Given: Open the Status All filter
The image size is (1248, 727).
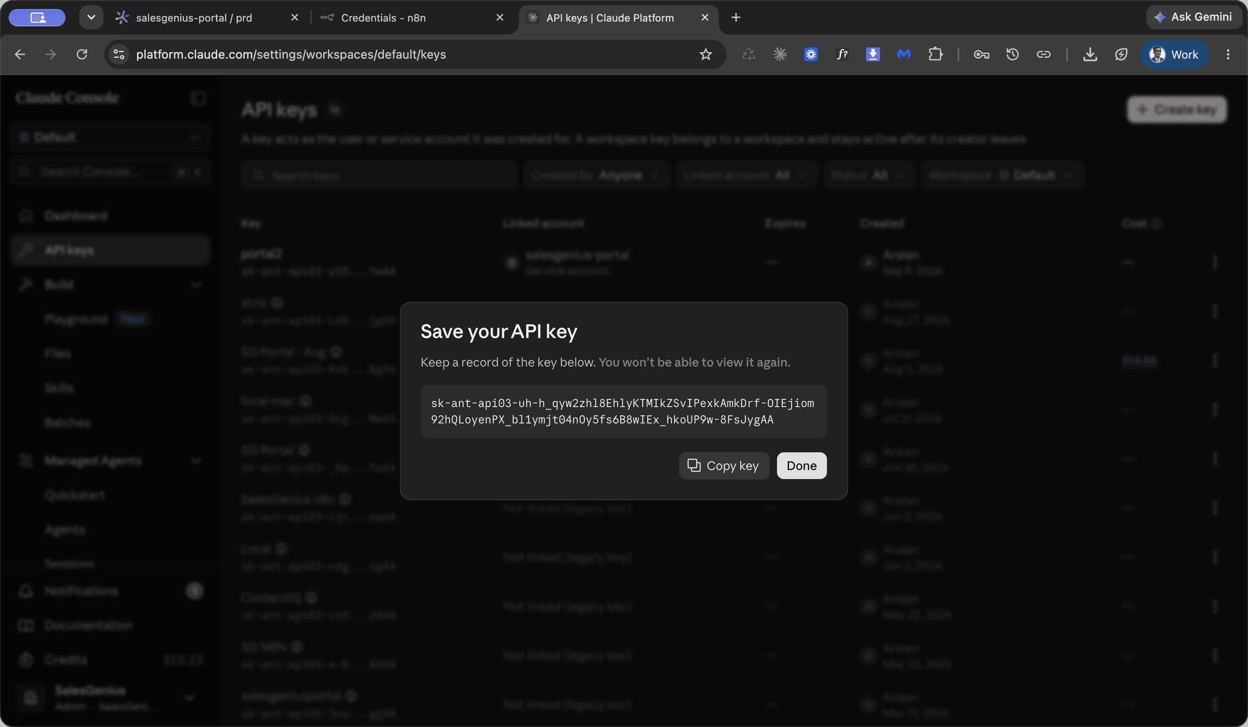Looking at the screenshot, I should 869,175.
